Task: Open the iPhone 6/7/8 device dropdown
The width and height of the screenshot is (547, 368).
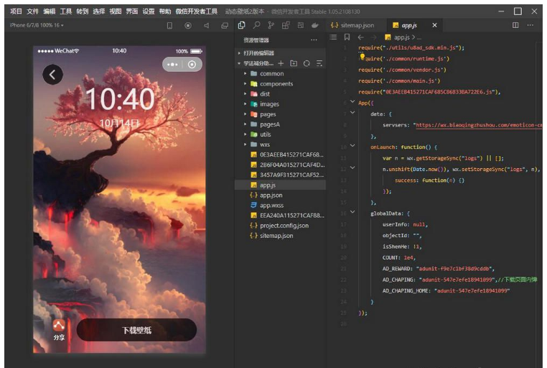Action: click(37, 25)
